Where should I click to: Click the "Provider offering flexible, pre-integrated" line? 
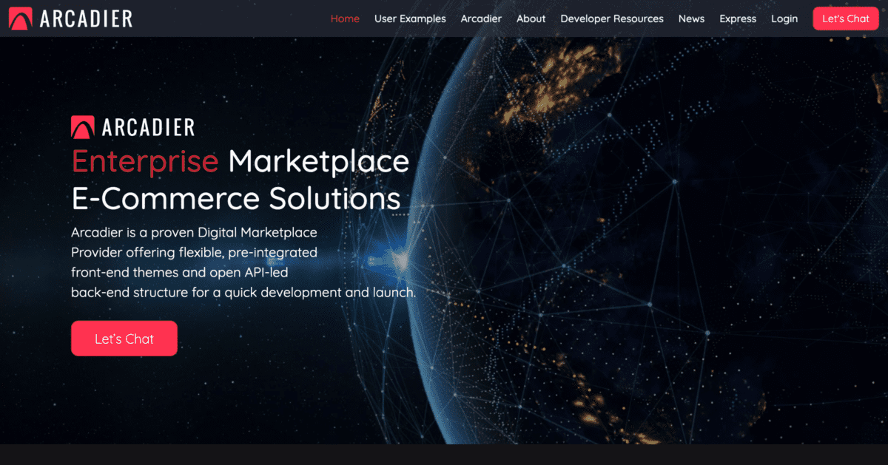[194, 252]
